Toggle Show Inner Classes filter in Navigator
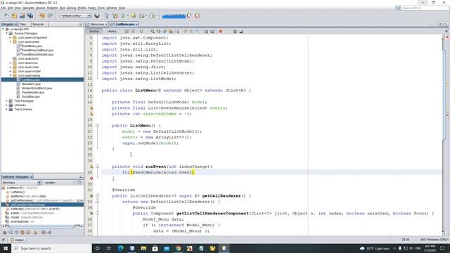 [28, 233]
